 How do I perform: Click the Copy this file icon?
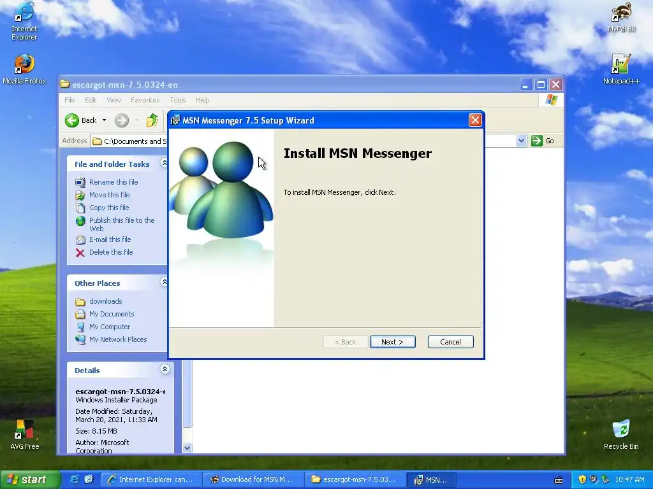80,208
